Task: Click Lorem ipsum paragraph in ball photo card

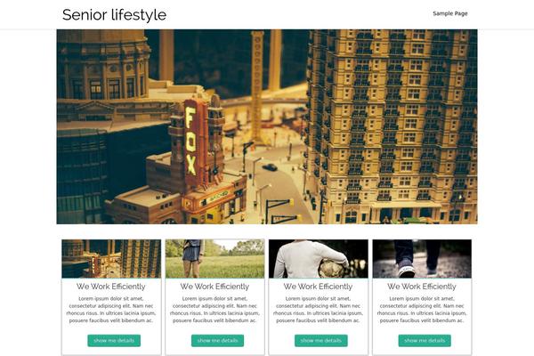Action: tap(318, 310)
